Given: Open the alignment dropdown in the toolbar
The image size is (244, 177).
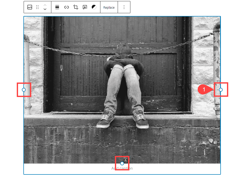Looking at the screenshot, I should coord(57,7).
